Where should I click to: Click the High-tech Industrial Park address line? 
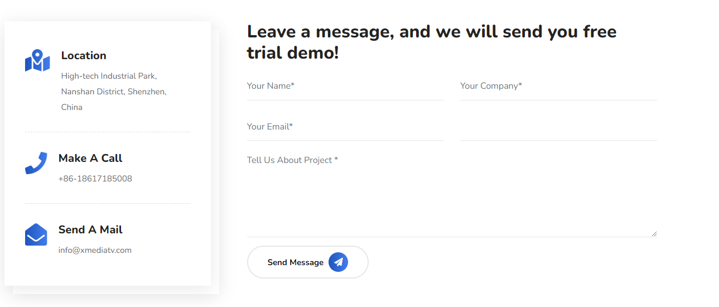pos(109,76)
